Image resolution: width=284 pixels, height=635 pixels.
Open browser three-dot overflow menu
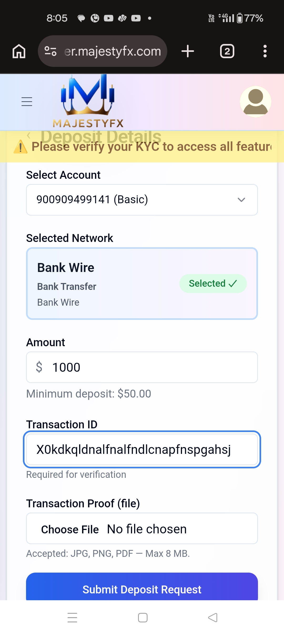[265, 51]
